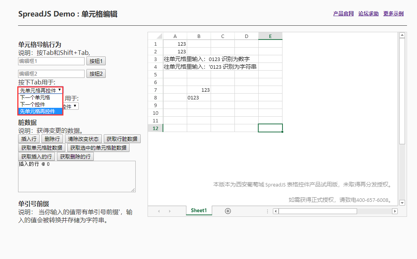Open 产品官网 link
Screen dimensions: 417x259
click(343, 13)
